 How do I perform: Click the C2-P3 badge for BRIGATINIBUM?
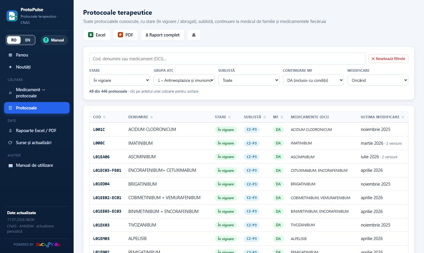(x=251, y=184)
